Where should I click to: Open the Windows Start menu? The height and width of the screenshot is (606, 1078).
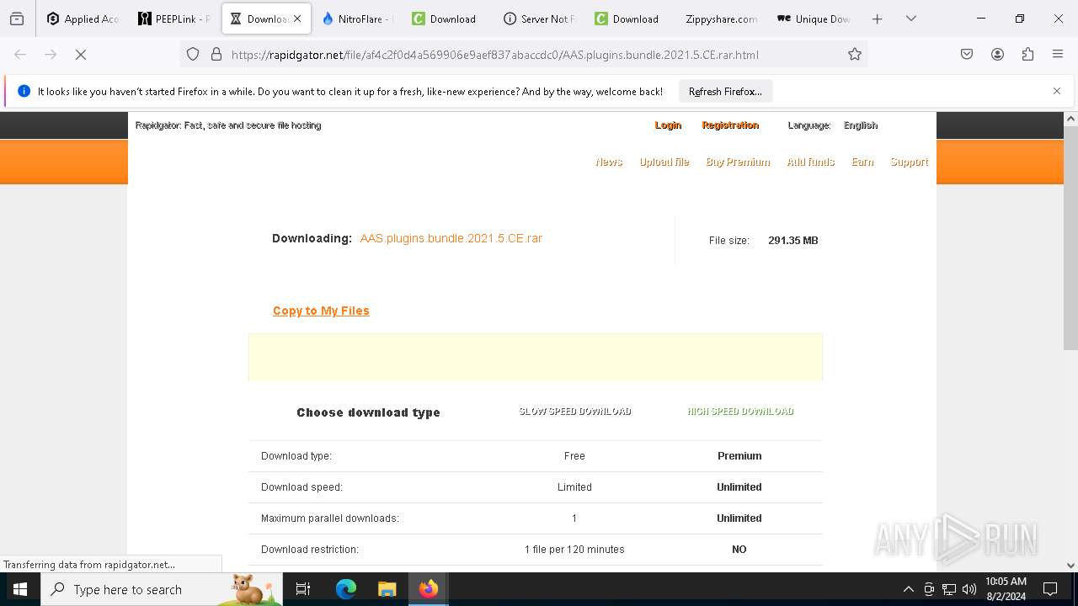[20, 589]
